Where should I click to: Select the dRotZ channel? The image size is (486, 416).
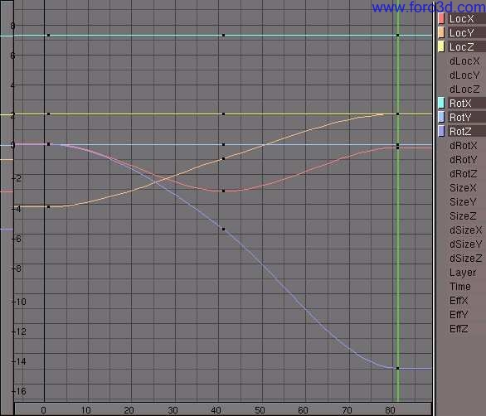pos(464,173)
